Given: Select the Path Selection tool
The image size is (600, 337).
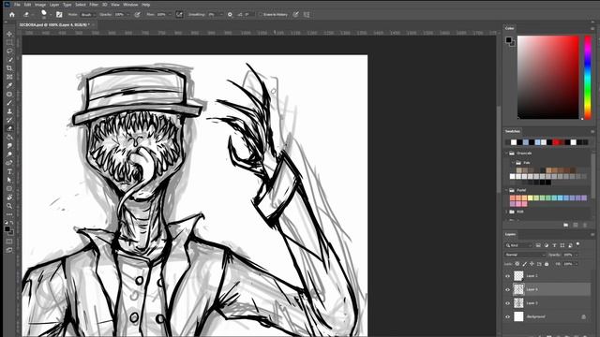Looking at the screenshot, I should [x=9, y=180].
